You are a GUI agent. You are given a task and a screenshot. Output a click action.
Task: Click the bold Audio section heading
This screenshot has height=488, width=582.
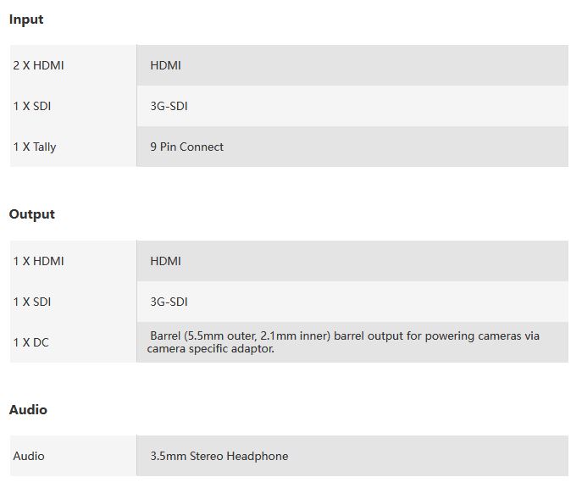(x=28, y=410)
